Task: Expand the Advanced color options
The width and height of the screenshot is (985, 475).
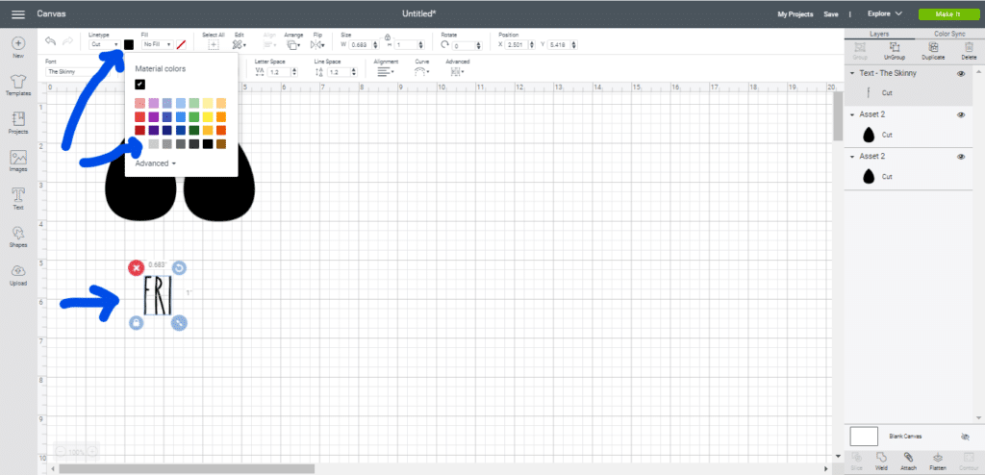Action: (x=155, y=163)
